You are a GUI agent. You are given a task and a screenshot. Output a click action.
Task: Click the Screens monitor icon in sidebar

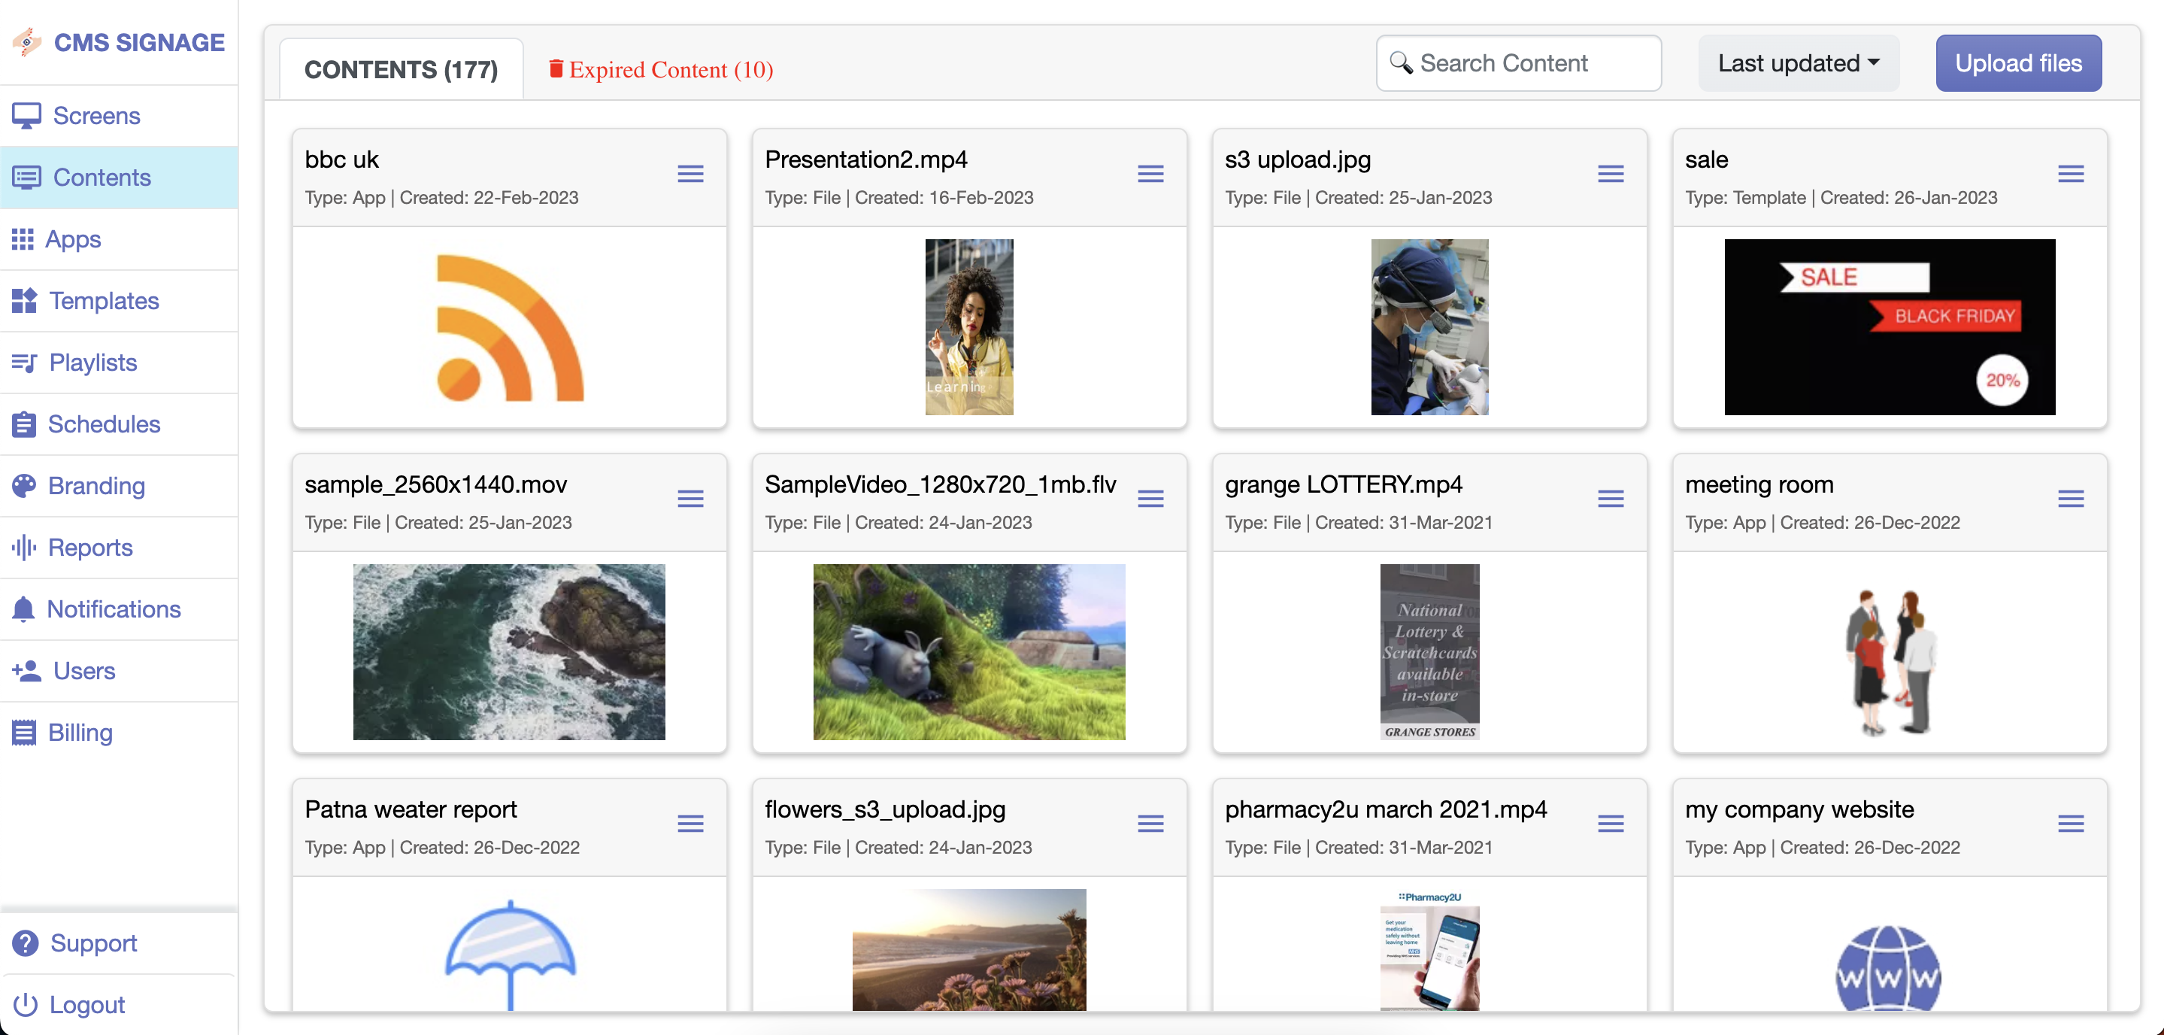[x=26, y=116]
